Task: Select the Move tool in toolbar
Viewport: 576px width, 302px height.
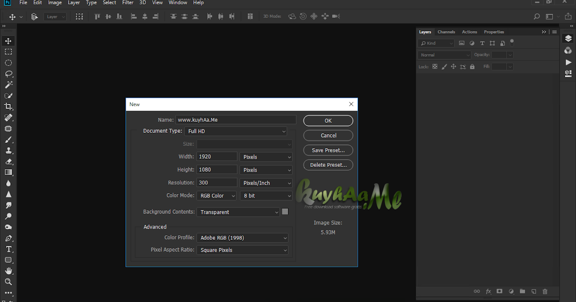Action: [x=8, y=41]
